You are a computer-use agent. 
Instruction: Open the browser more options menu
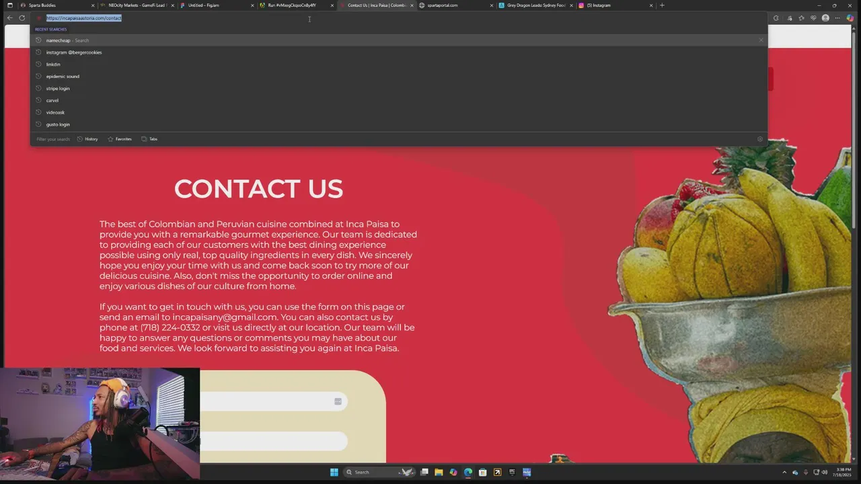837,18
